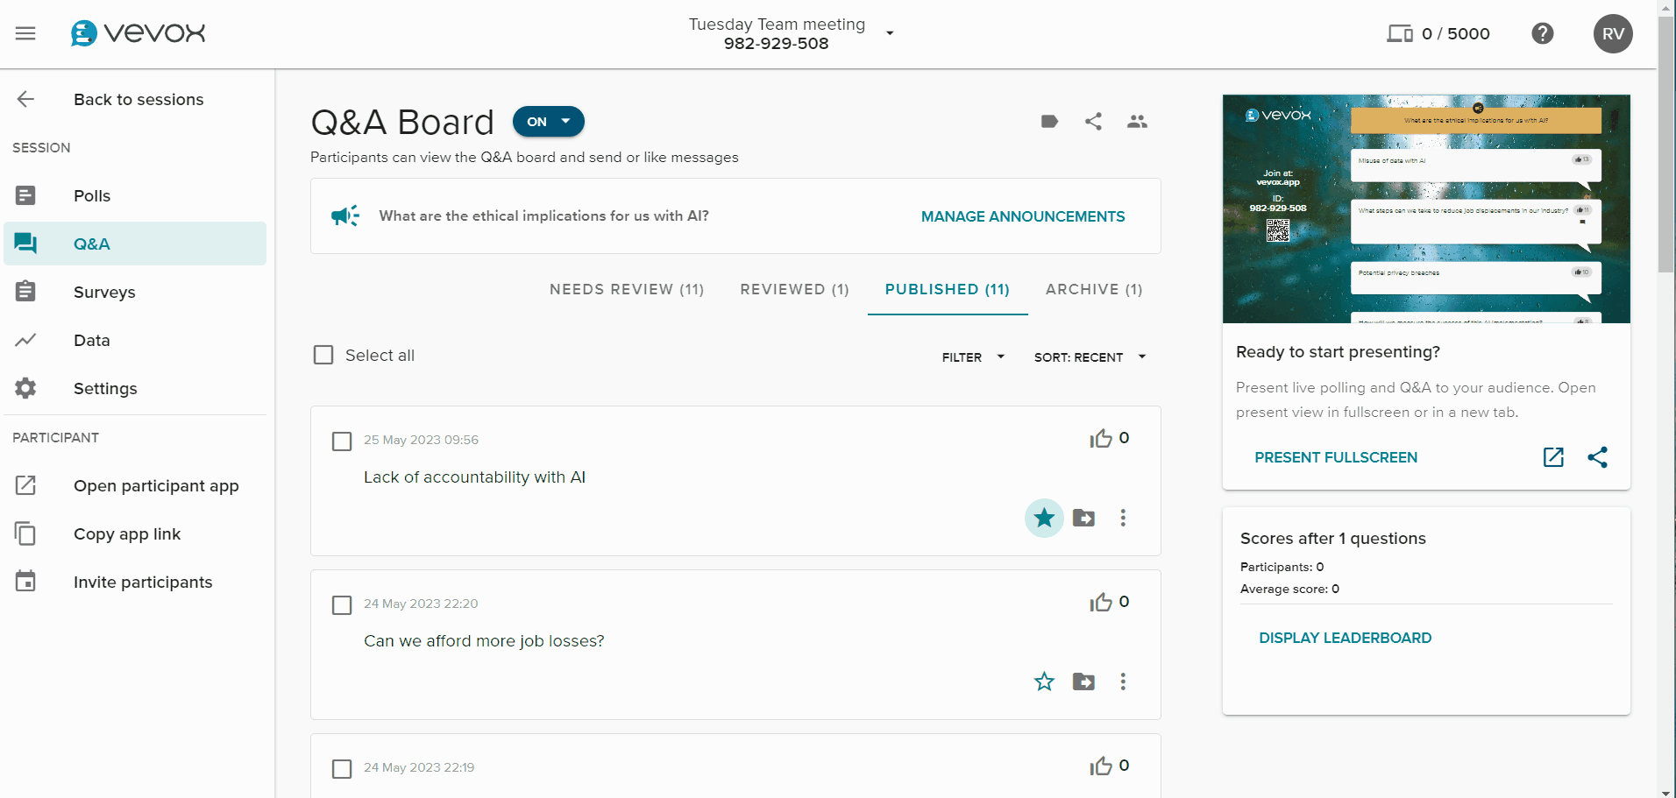Tick checkbox for 24 May 2023 22:20 message
Image resolution: width=1676 pixels, height=798 pixels.
[342, 604]
